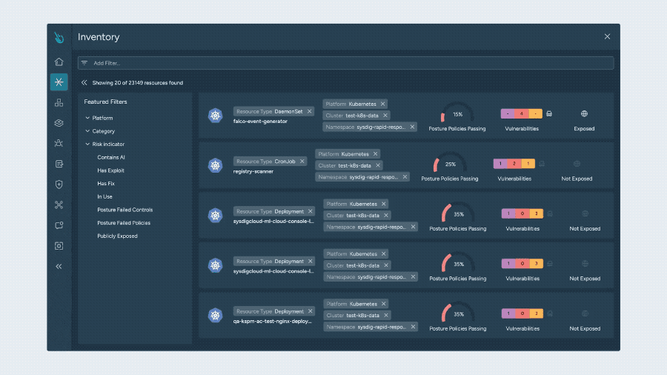Close the Inventory panel with X
Screen dimensions: 667x375
(x=607, y=36)
